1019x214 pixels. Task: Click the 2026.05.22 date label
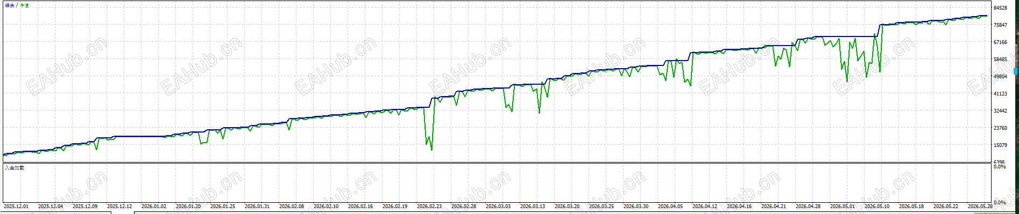[946, 206]
